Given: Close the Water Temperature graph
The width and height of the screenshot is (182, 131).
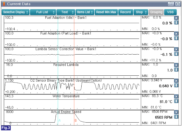Looking at the screenshot, I should (176, 97).
